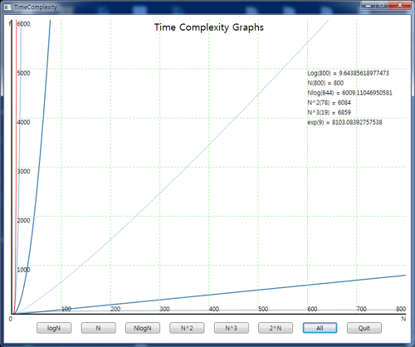
Task: Click the 300 x-axis label
Action: [164, 309]
